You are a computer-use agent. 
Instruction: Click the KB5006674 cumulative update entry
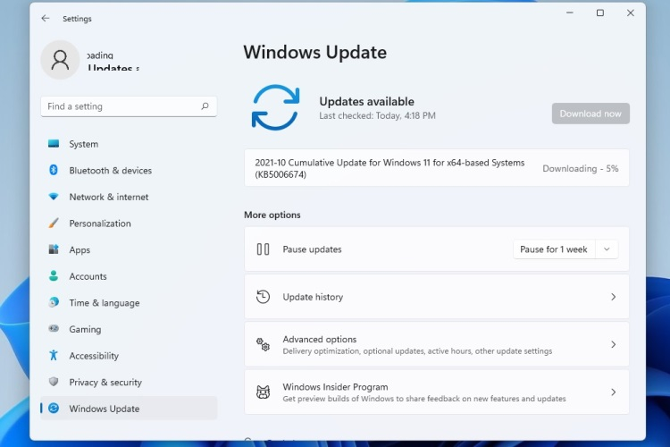[x=436, y=168]
